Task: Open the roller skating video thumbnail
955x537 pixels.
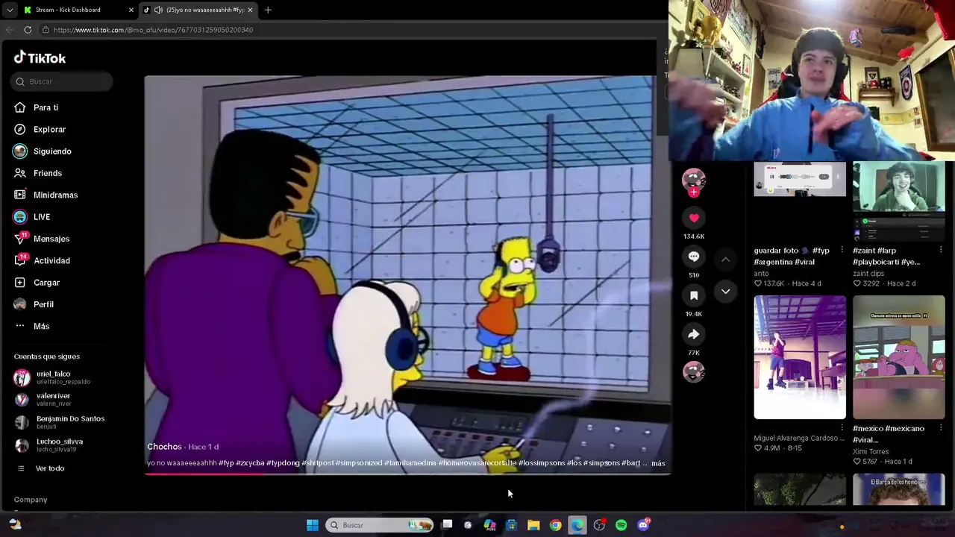Action: point(800,357)
